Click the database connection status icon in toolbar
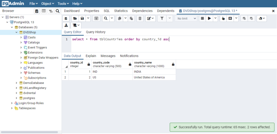277x134 pixels. click(66, 19)
